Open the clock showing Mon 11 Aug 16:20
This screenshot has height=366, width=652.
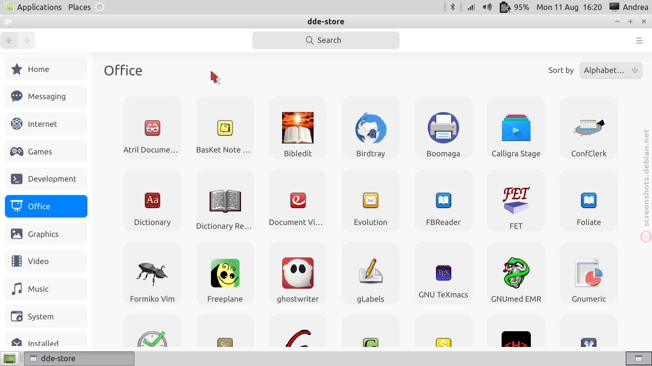point(569,7)
